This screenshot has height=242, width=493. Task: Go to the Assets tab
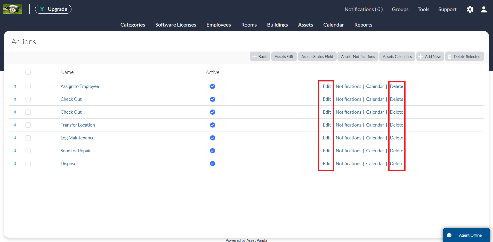305,25
